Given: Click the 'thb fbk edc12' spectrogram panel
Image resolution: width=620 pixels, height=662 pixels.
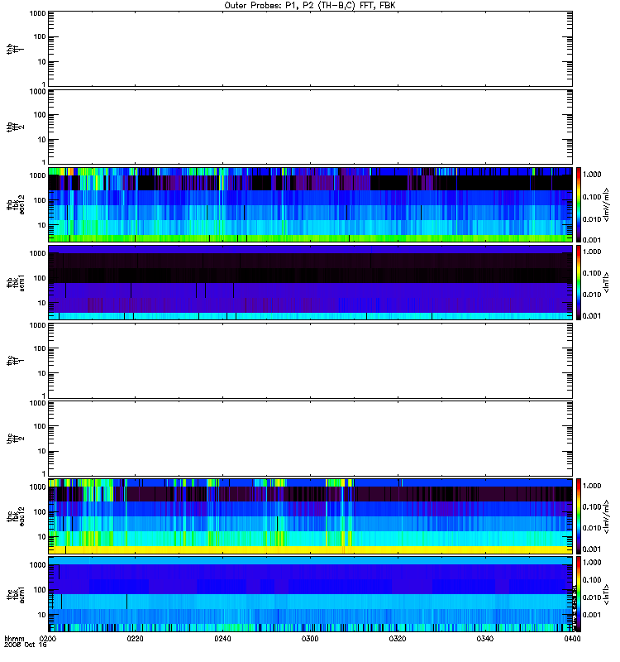Looking at the screenshot, I should (x=311, y=204).
